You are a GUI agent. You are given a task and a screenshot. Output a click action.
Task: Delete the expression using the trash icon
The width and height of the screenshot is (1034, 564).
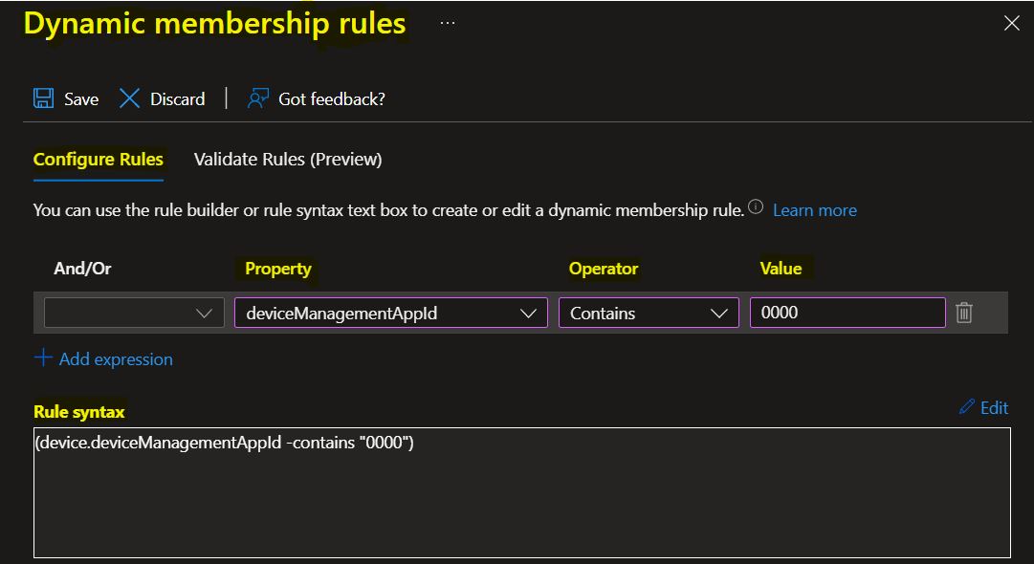tap(966, 313)
